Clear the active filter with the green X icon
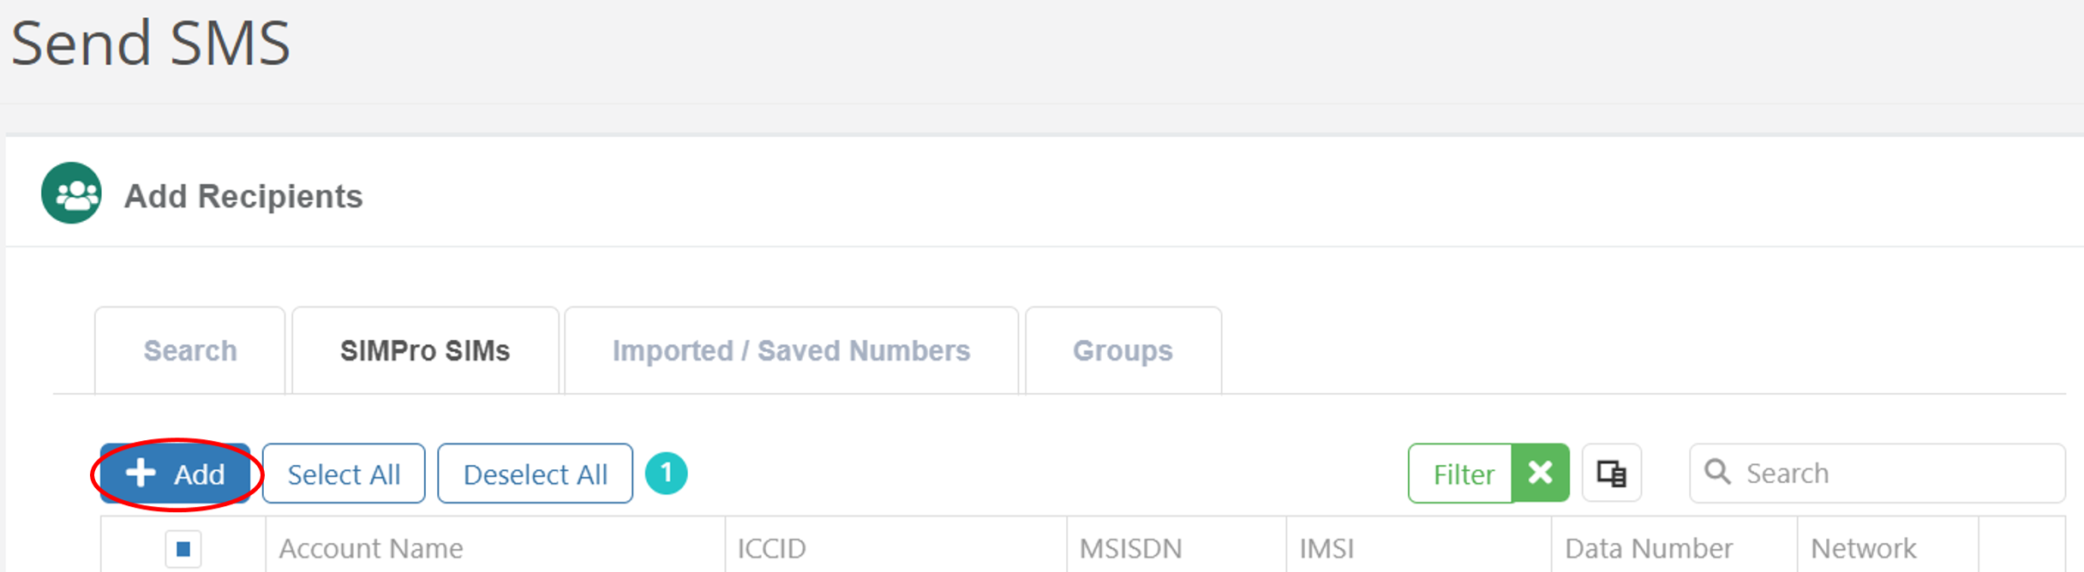The image size is (2084, 572). click(x=1540, y=472)
